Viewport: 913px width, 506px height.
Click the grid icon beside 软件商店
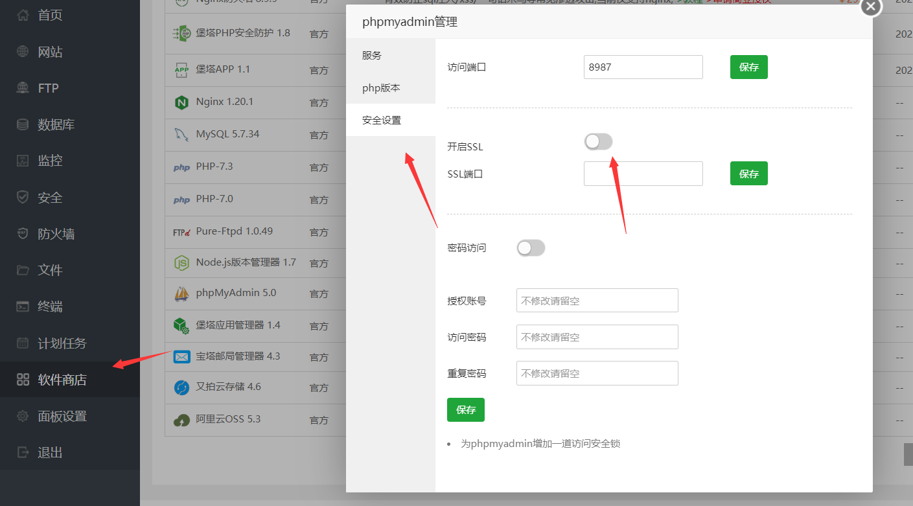click(x=23, y=380)
